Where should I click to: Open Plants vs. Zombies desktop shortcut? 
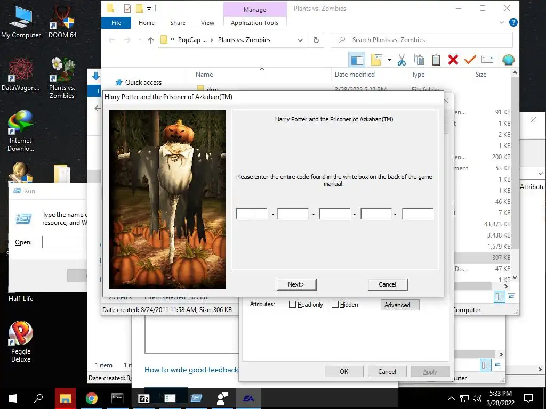click(x=62, y=78)
